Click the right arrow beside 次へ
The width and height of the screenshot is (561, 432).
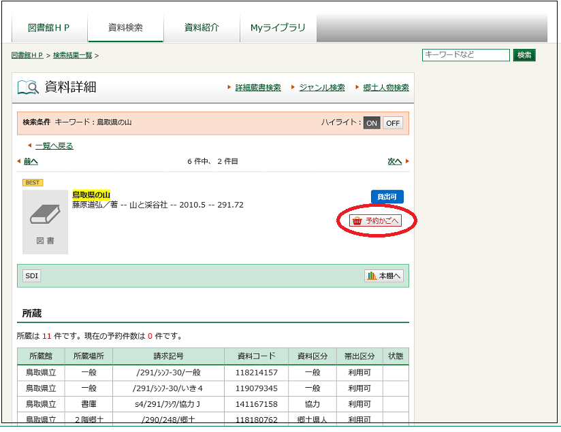point(405,161)
